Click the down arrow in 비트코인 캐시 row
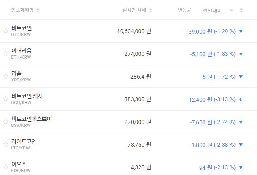Image resolution: width=257 pixels, height=175 pixels. pos(241,99)
